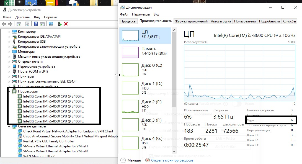
Task: Click the Excel icon on the top taskbar
Action: click(x=9, y=3)
